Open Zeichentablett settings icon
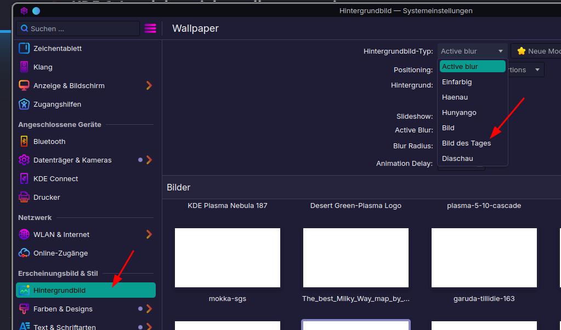Viewport: 561px width, 330px height. (x=24, y=48)
